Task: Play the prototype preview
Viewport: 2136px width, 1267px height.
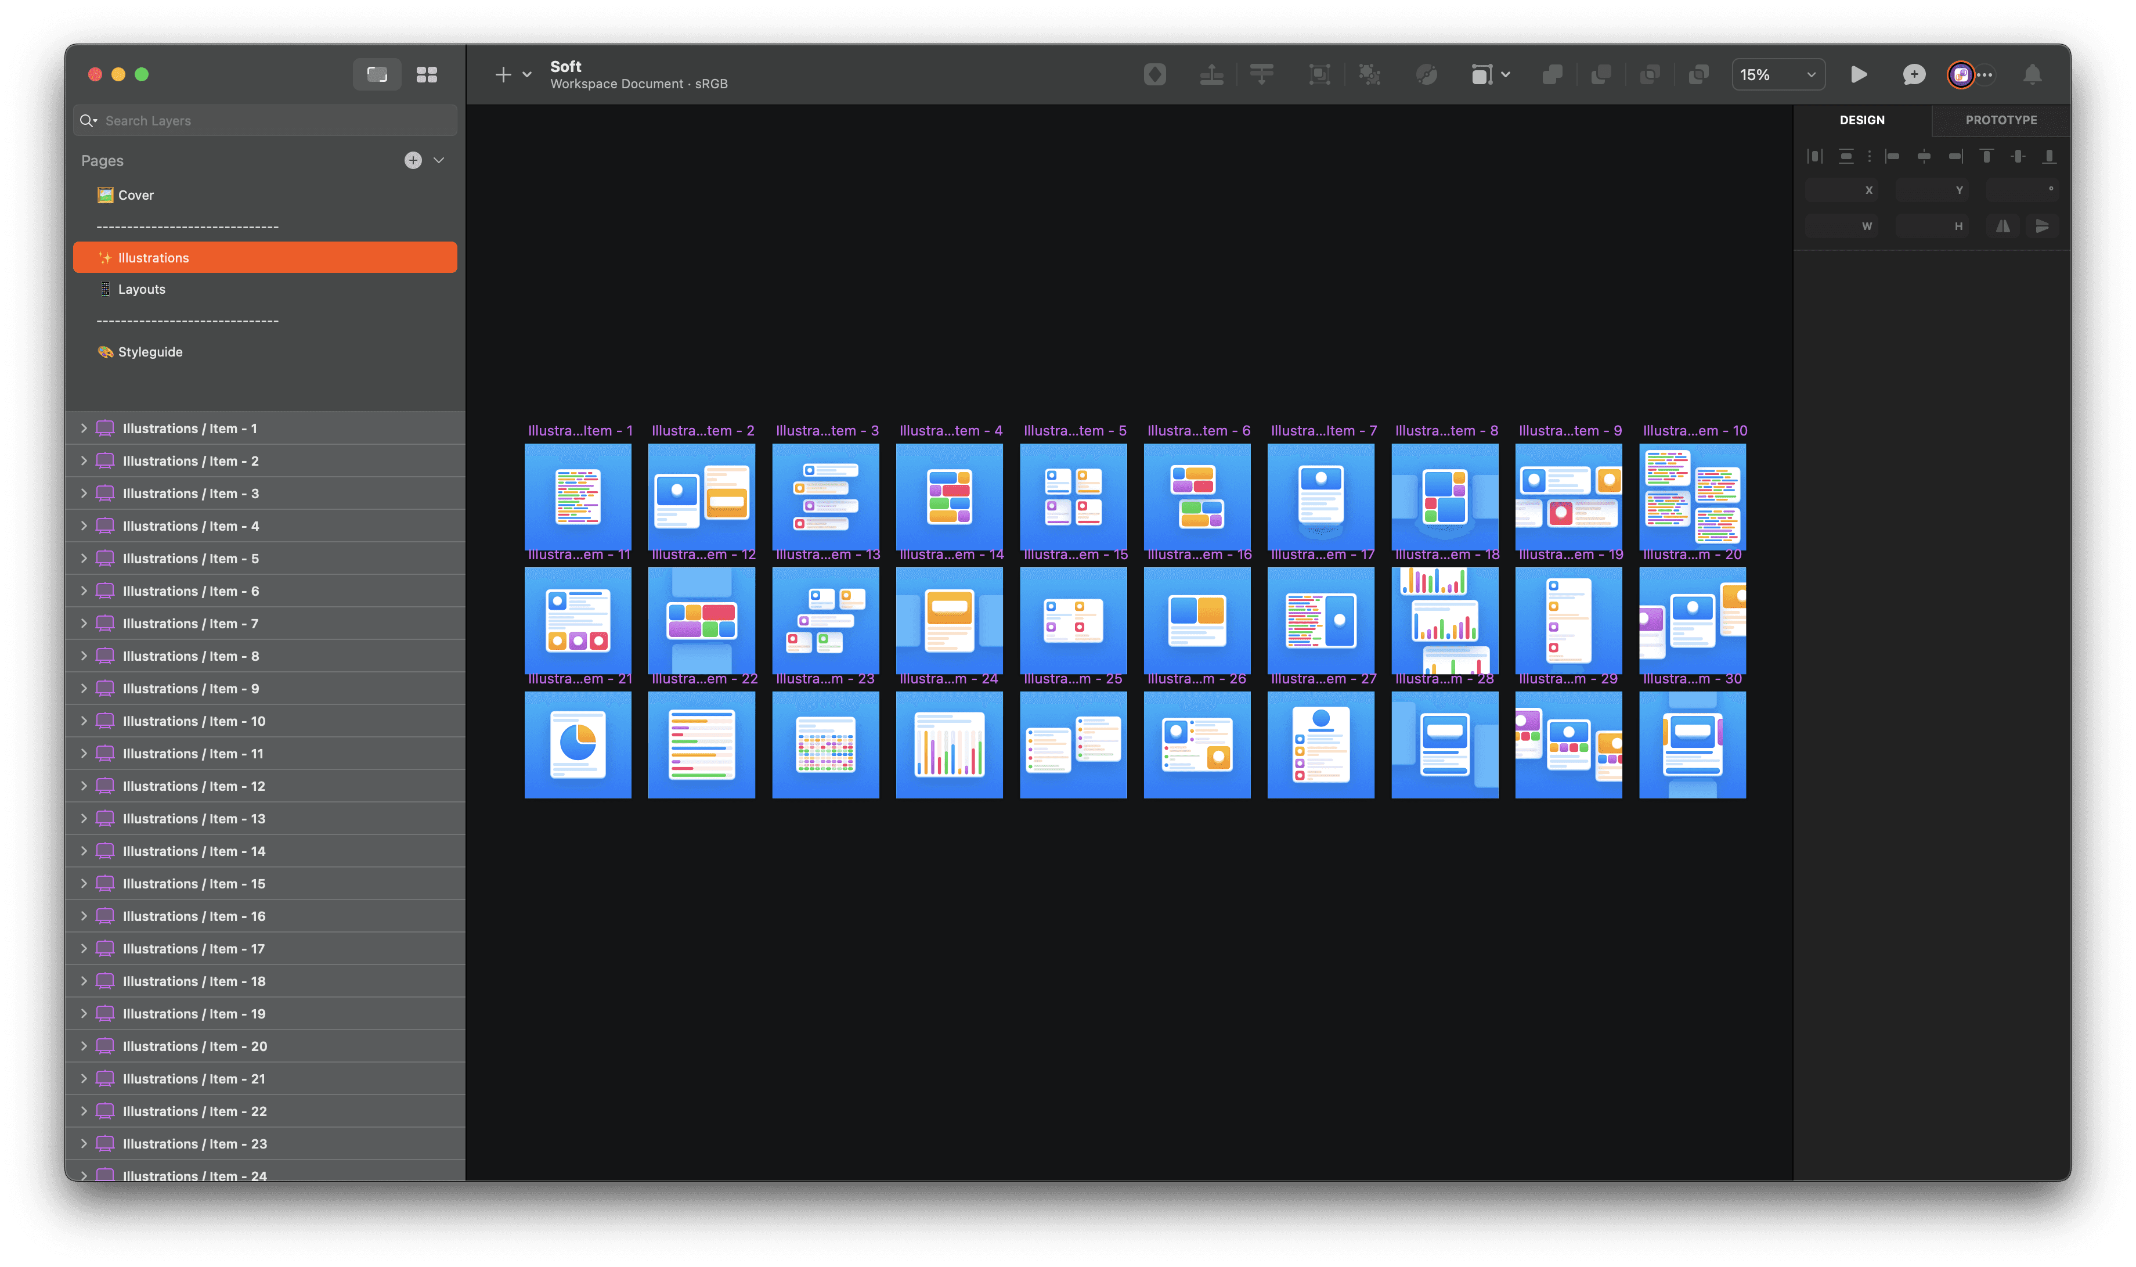Action: (x=1859, y=75)
